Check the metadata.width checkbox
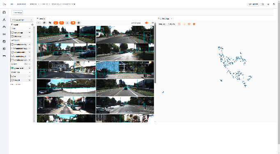 tap(12, 52)
